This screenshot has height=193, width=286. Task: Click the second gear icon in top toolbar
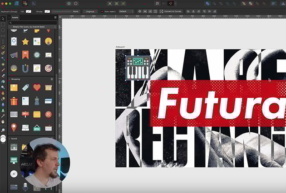(76, 4)
